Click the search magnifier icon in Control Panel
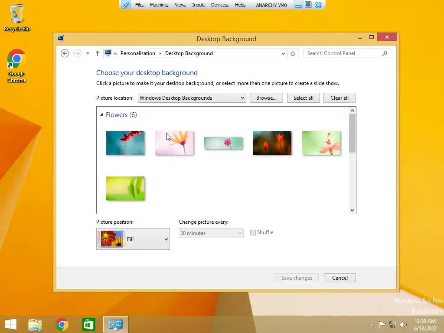444x333 pixels. coord(385,53)
